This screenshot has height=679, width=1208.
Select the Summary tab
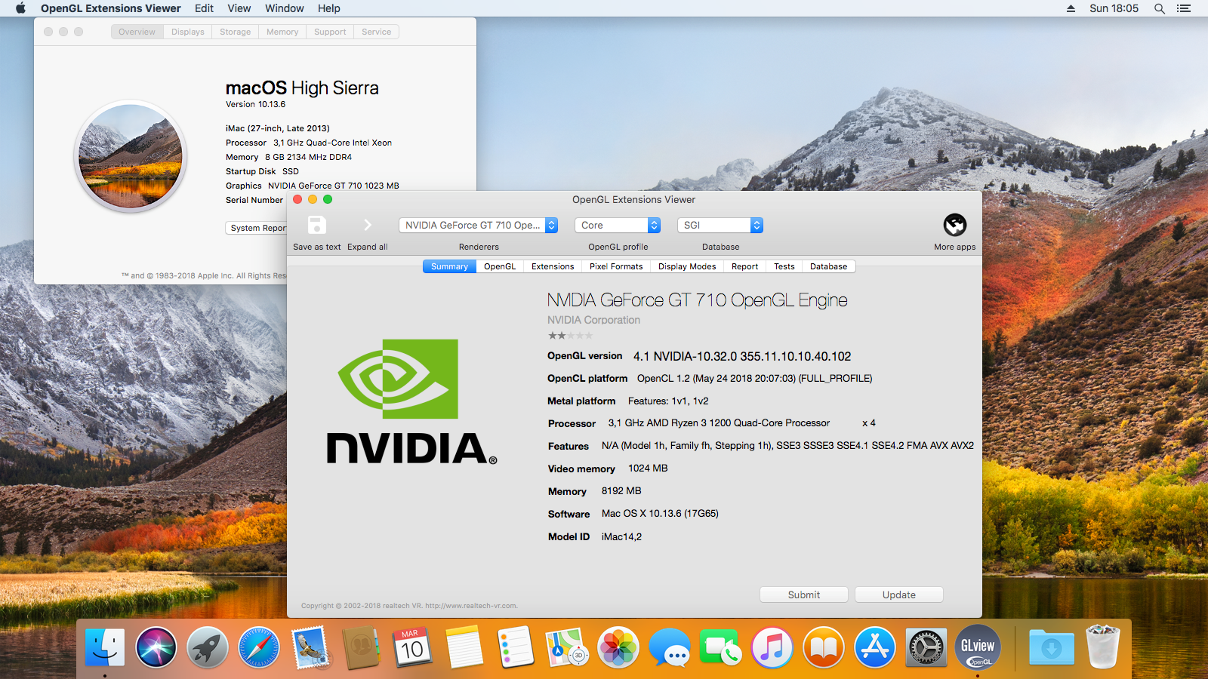tap(449, 266)
